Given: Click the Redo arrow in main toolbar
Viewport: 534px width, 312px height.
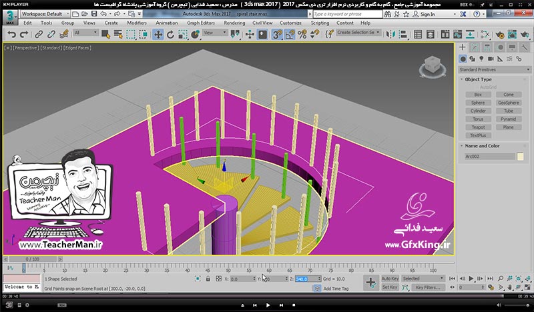Looking at the screenshot, I should click(24, 35).
